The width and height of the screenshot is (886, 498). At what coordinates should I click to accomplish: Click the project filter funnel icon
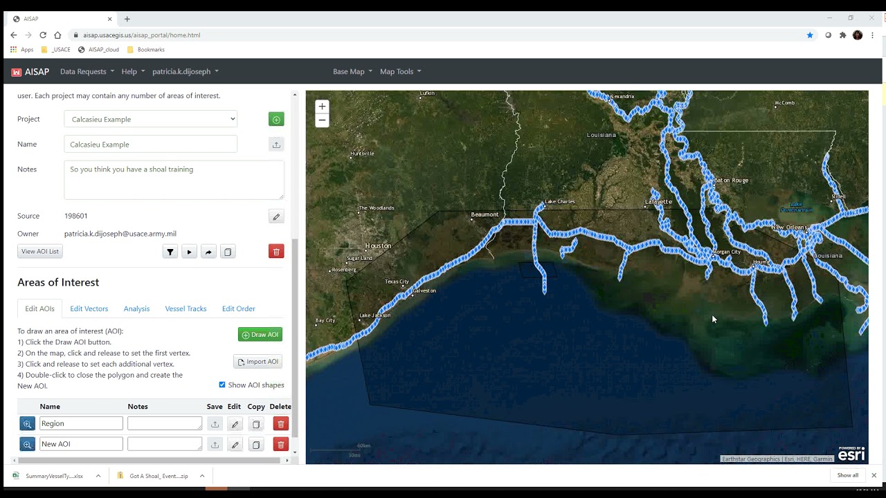pos(170,252)
